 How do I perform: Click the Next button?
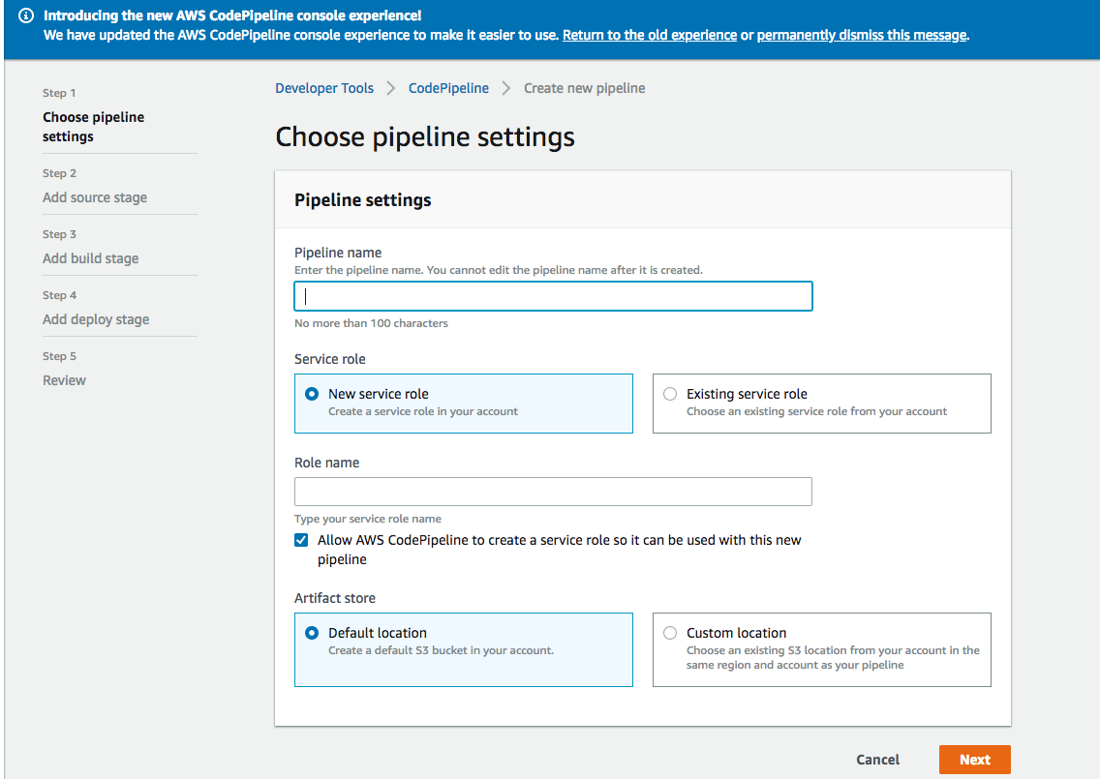974,760
